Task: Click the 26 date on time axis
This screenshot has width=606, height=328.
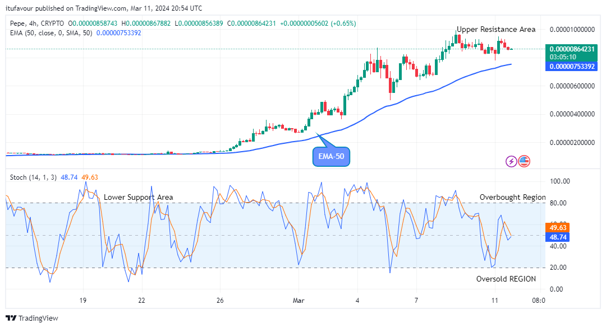Action: pos(220,300)
